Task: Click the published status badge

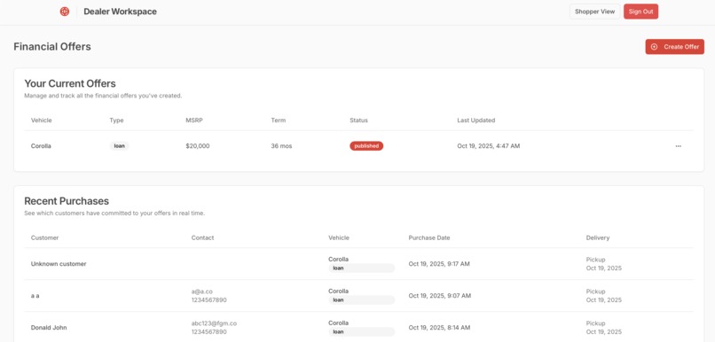Action: (x=366, y=145)
